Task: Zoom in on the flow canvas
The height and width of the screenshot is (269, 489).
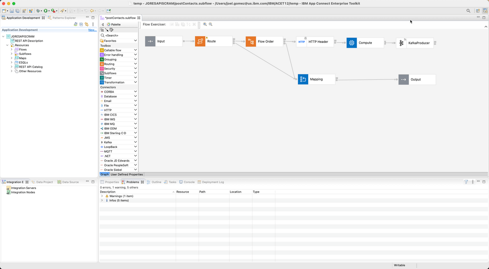Action: [205, 24]
